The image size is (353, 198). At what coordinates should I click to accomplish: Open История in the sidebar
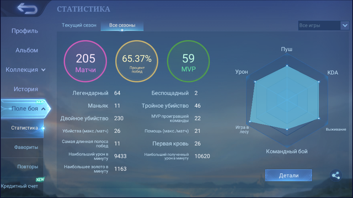[26, 89]
